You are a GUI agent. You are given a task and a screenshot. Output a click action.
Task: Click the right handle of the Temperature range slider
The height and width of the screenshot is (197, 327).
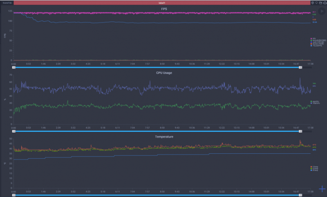click(x=300, y=195)
